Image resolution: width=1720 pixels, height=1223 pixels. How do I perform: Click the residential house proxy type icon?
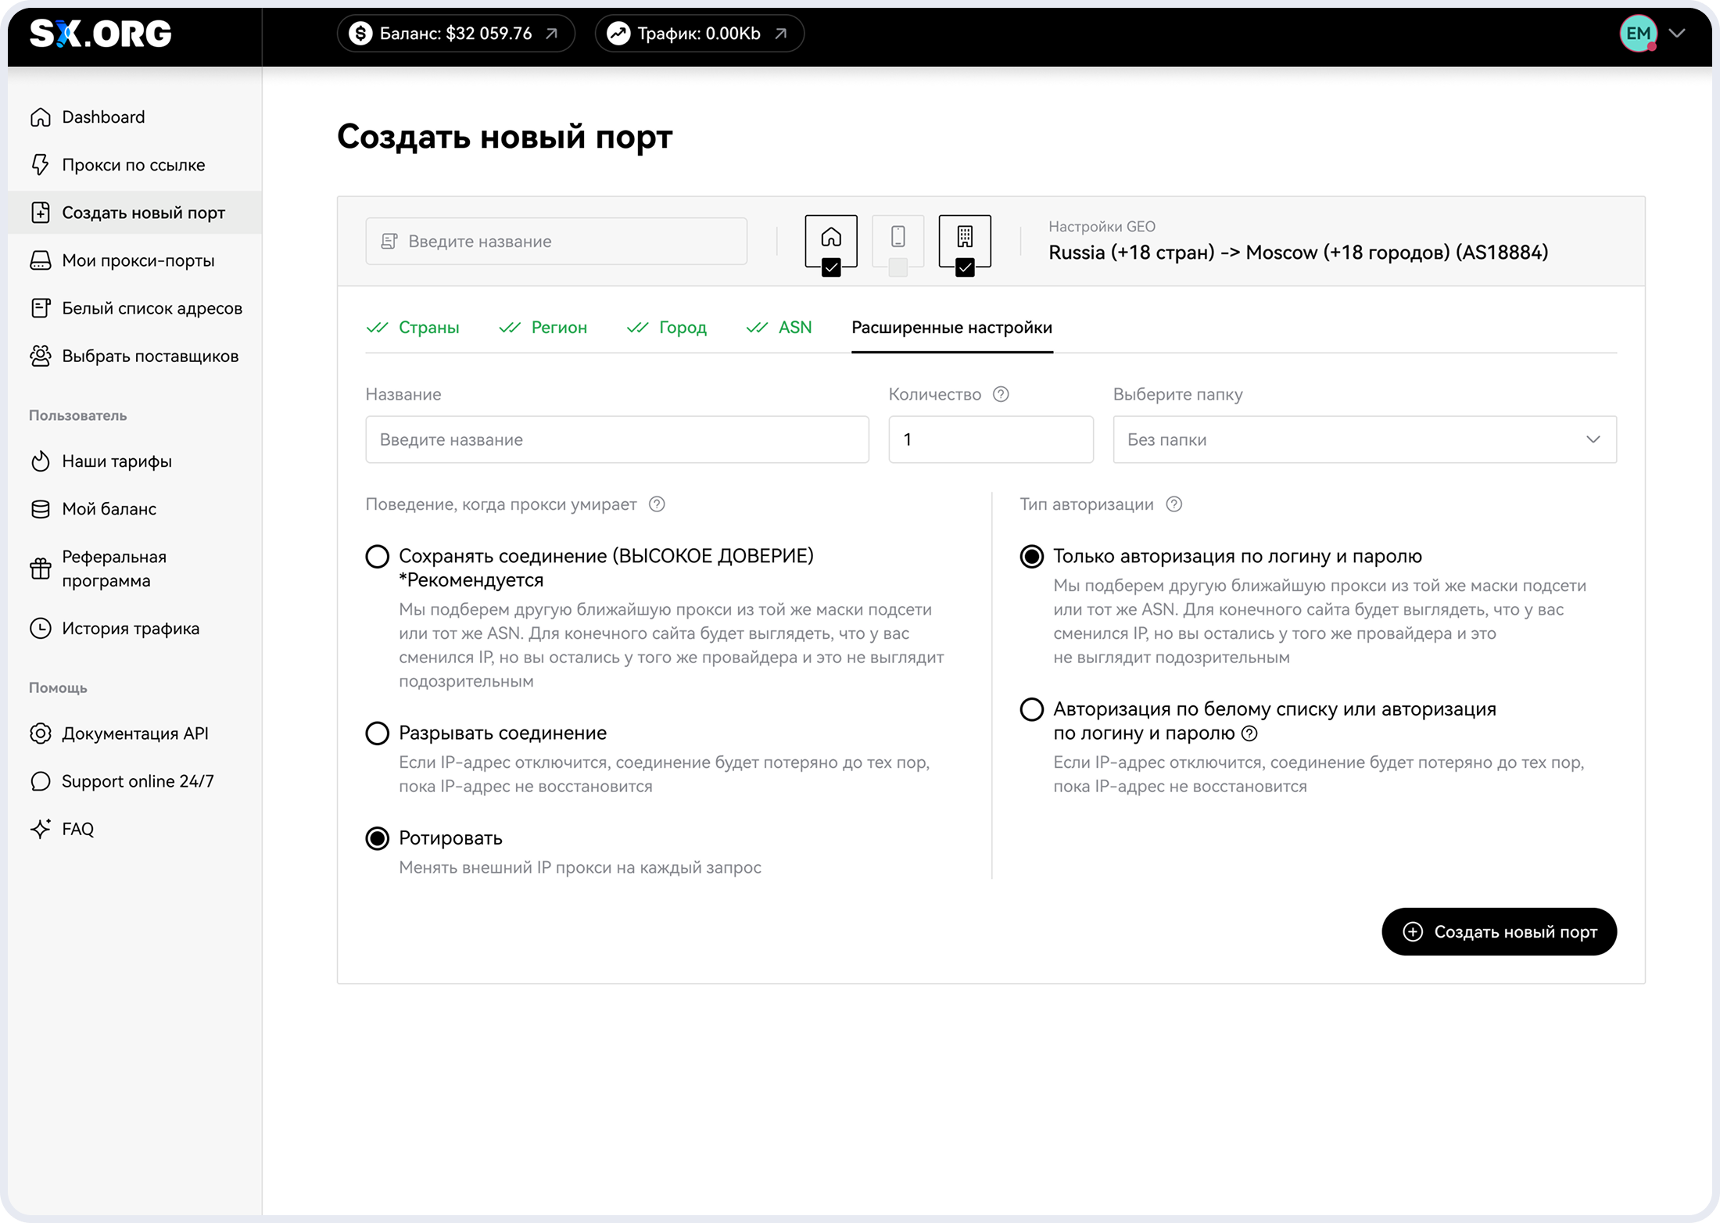pyautogui.click(x=831, y=238)
